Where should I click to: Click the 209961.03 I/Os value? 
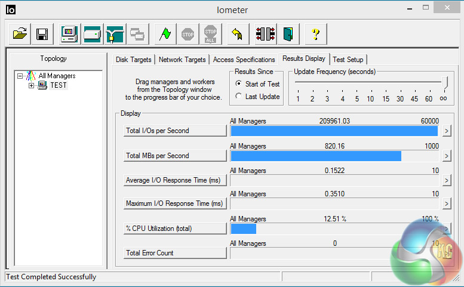tap(334, 121)
